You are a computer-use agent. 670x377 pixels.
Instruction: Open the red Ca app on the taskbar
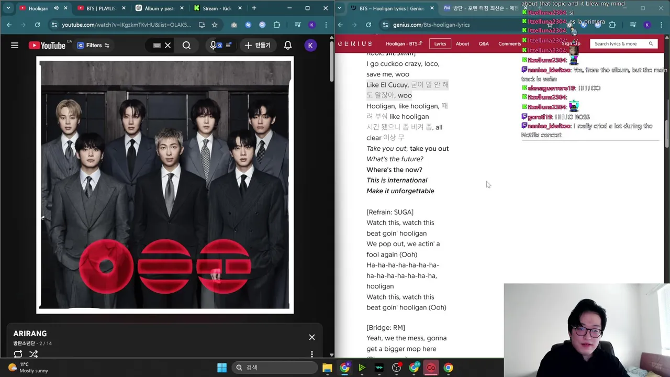431,368
